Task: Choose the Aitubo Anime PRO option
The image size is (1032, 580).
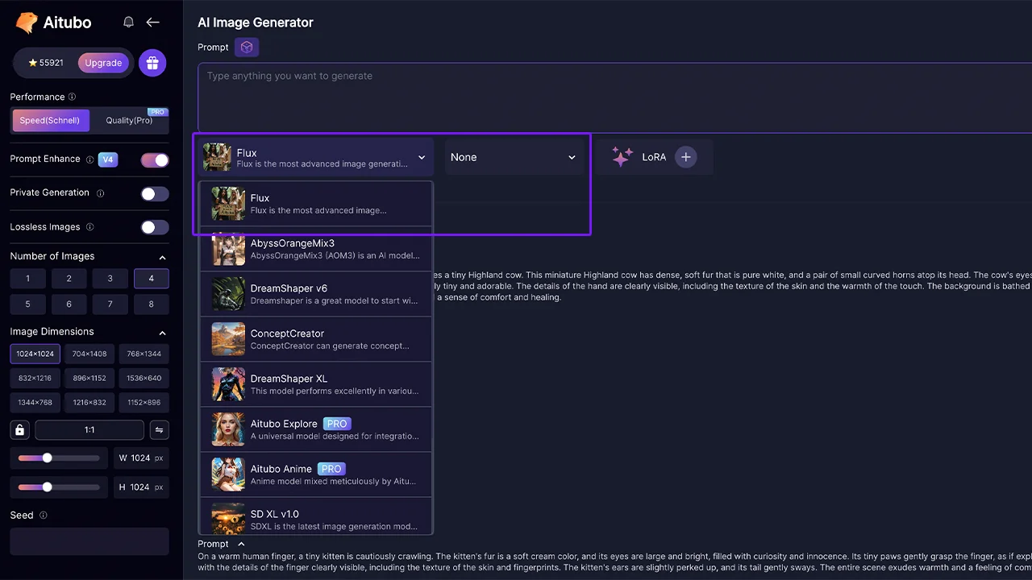Action: [316, 474]
